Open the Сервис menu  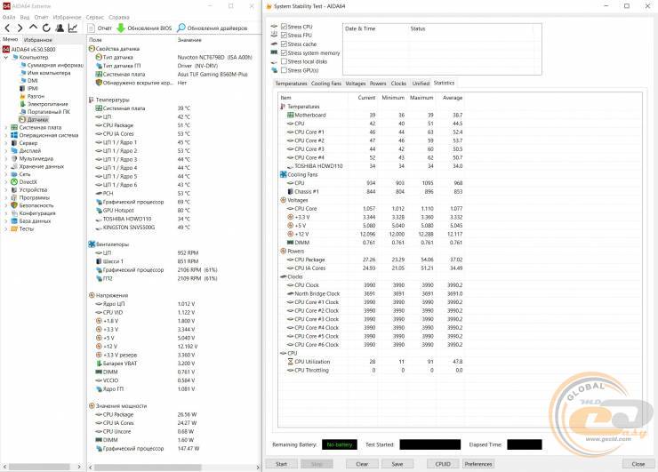95,17
